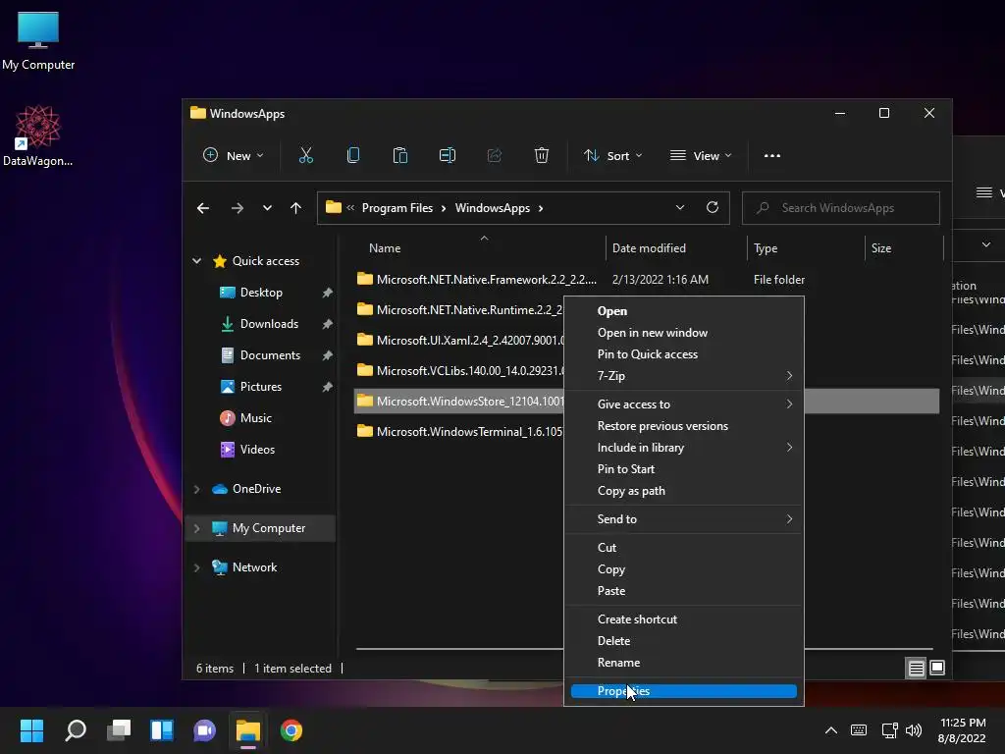Launch Google Chrome from taskbar
Viewport: 1005px width, 754px height.
(x=291, y=730)
